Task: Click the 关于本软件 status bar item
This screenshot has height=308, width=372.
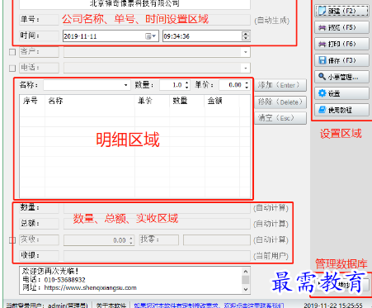Action: tap(111, 306)
